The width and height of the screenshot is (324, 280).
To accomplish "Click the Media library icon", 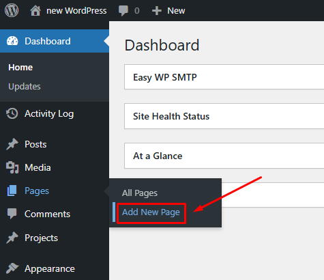I will tap(12, 167).
